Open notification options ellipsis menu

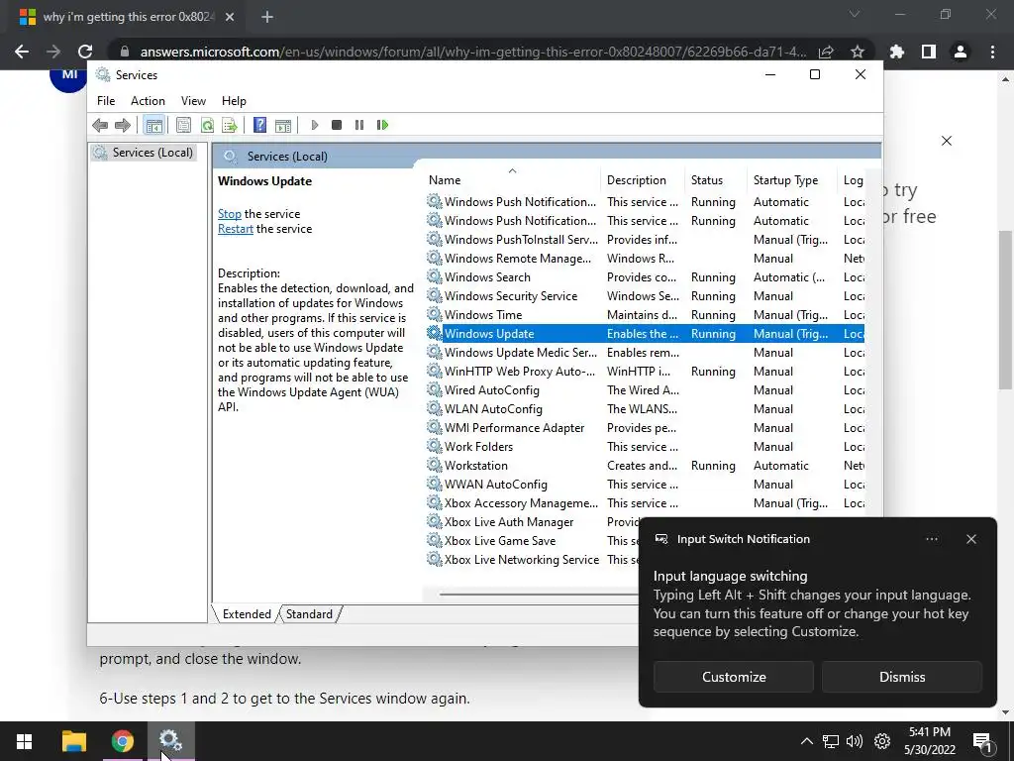click(931, 539)
